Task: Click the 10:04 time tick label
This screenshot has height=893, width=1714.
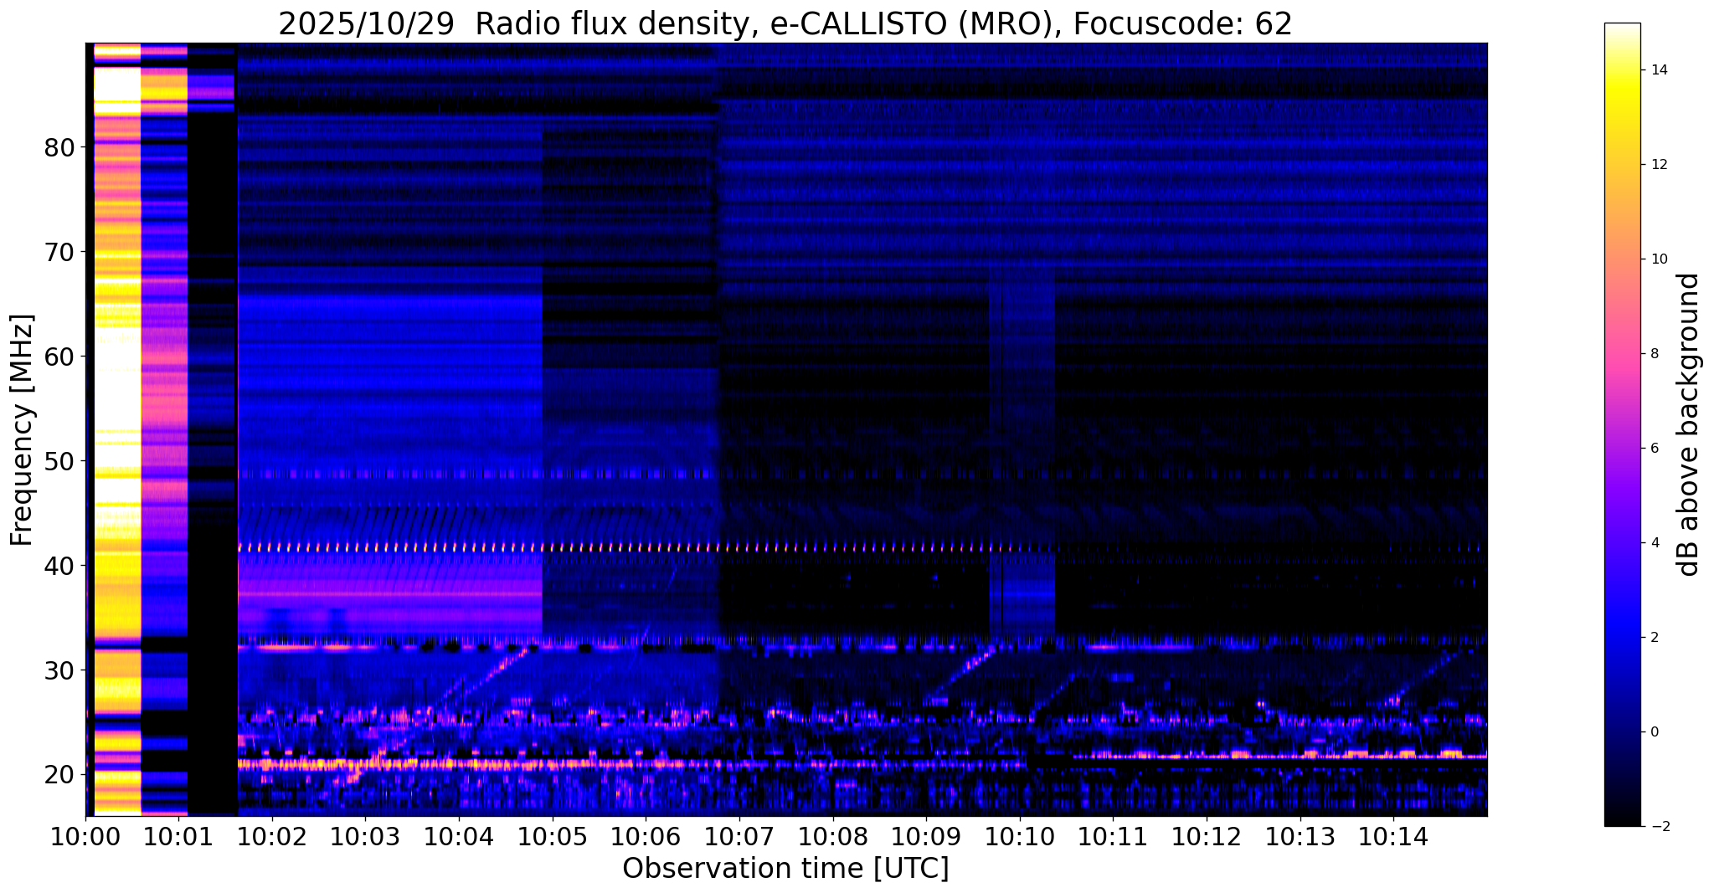Action: [459, 837]
